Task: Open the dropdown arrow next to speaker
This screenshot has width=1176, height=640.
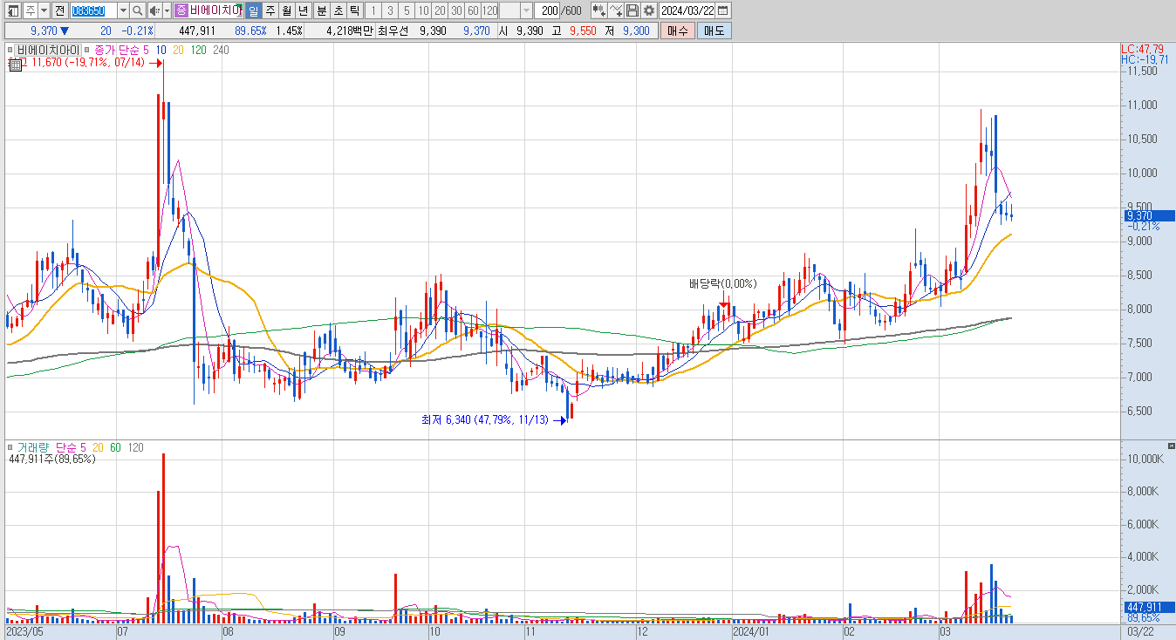Action: (x=167, y=10)
